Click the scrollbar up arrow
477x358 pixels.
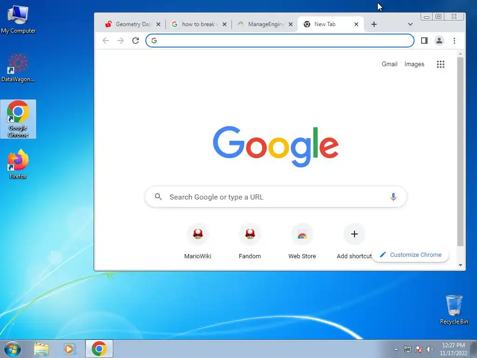point(460,54)
